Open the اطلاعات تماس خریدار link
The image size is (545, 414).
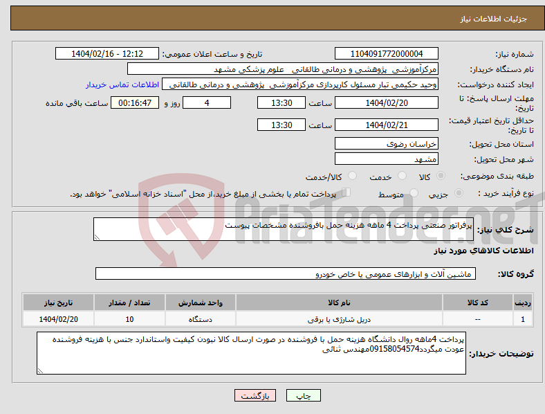[x=122, y=84]
